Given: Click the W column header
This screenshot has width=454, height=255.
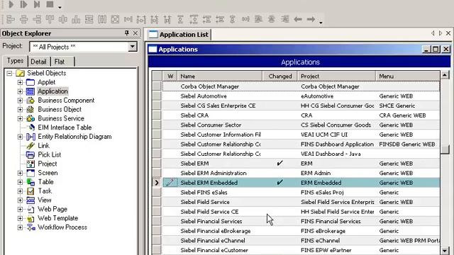Looking at the screenshot, I should tap(170, 76).
